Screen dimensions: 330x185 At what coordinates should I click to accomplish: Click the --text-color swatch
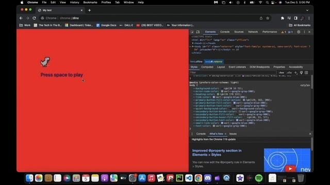(214, 126)
